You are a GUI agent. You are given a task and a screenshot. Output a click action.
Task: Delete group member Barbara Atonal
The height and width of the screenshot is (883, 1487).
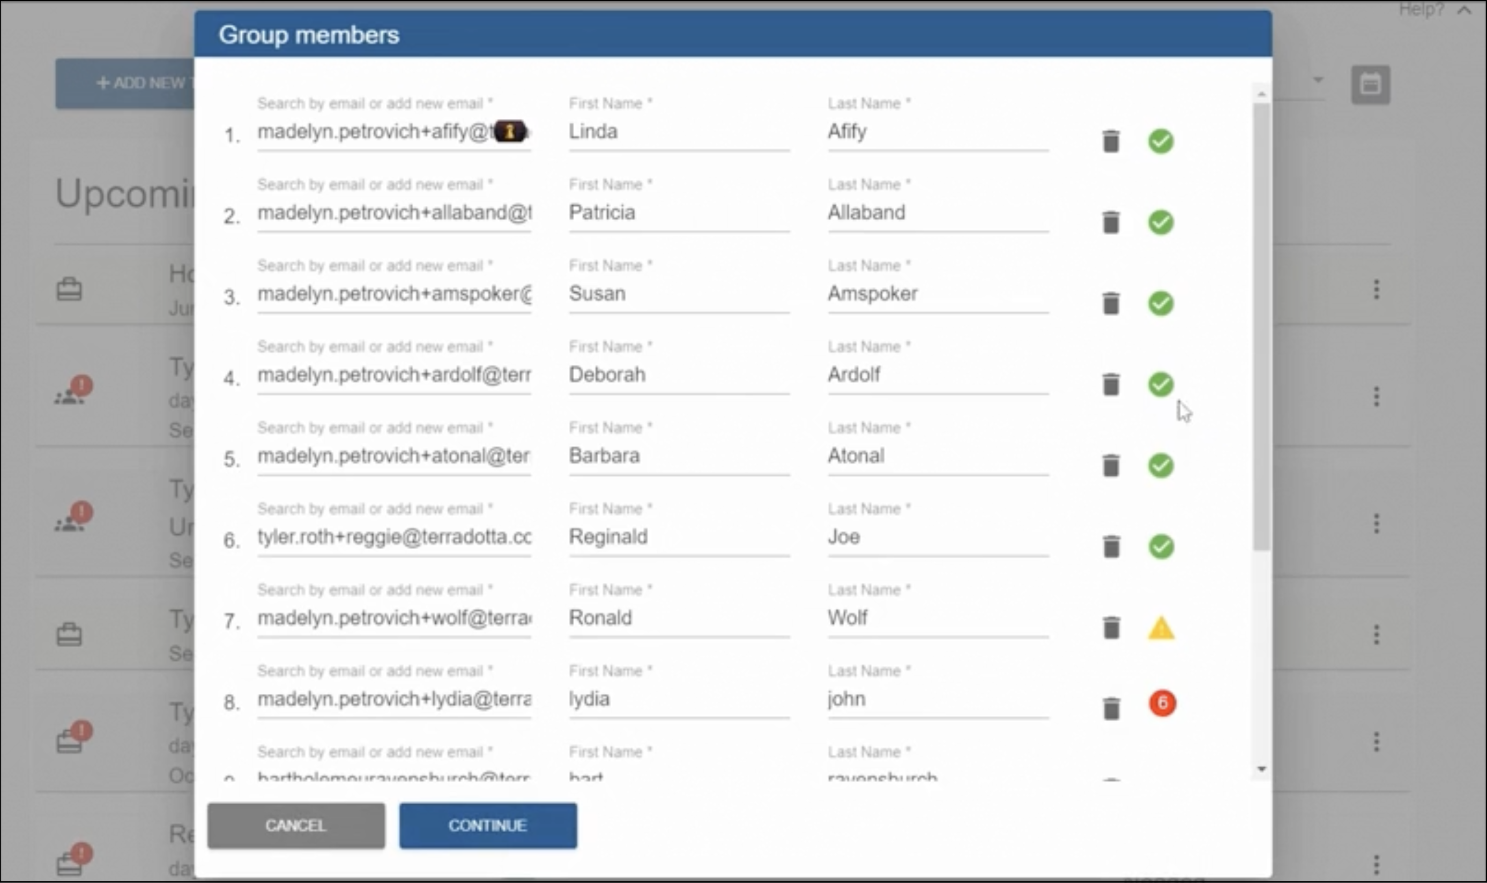tap(1111, 465)
